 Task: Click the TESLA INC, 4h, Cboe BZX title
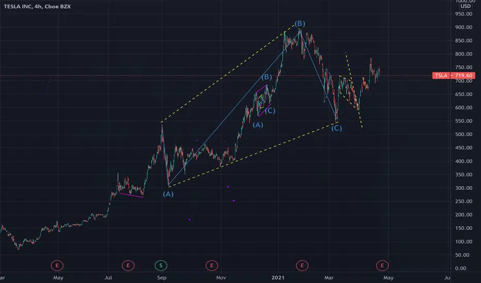click(x=37, y=6)
